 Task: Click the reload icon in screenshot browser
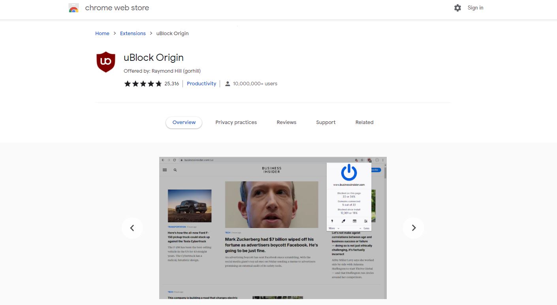(174, 160)
